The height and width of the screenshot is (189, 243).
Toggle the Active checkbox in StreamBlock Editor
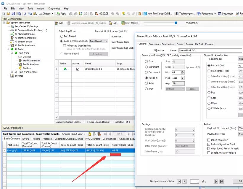tap(155, 50)
